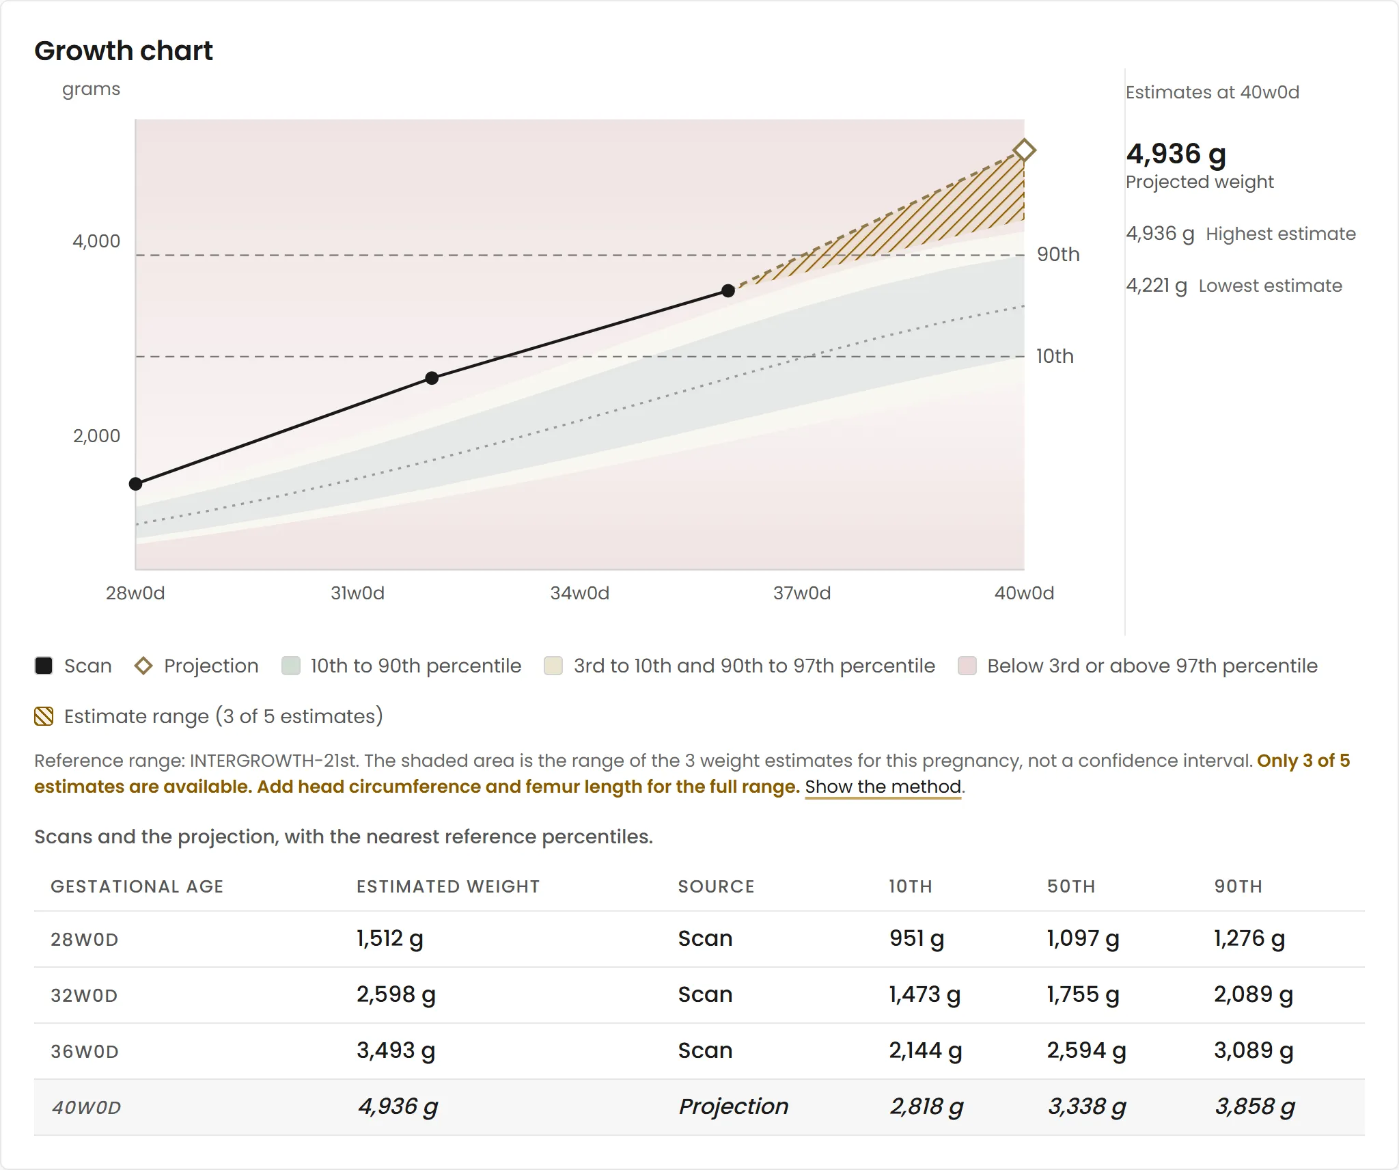This screenshot has width=1399, height=1170.
Task: Click the 4,000 grams axis label
Action: click(96, 241)
